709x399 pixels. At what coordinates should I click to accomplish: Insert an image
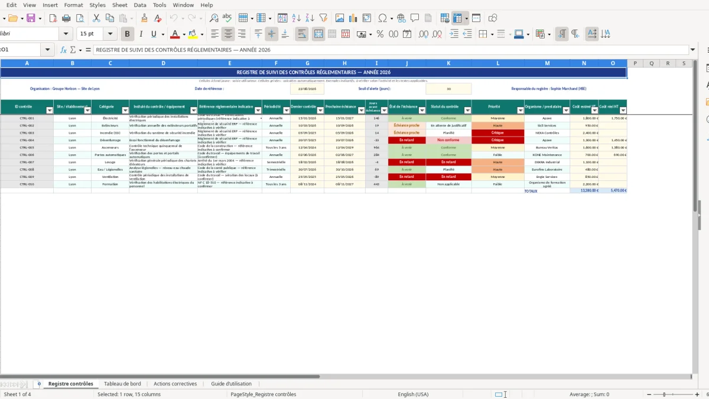(340, 18)
